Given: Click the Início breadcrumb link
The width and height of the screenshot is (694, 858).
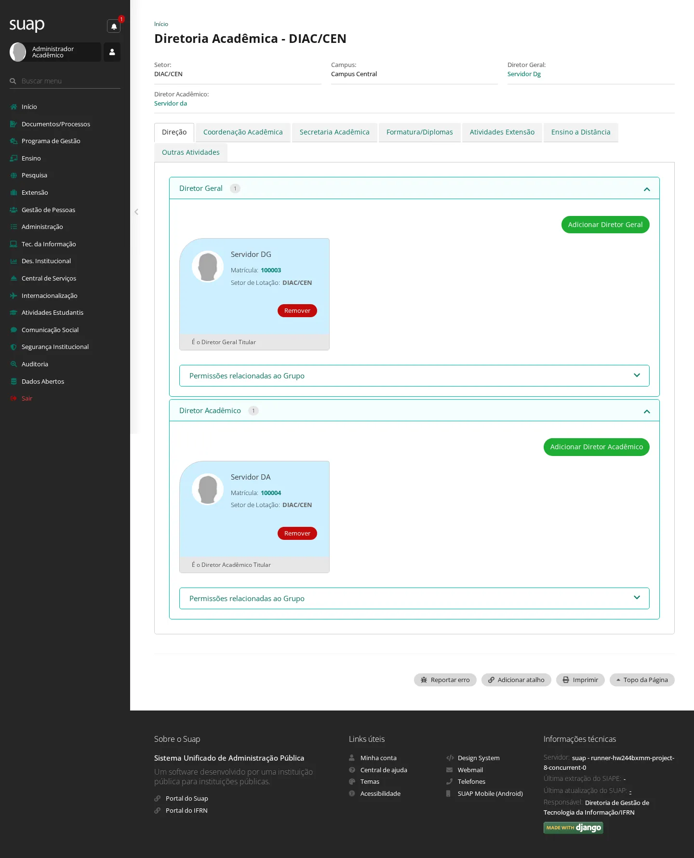Looking at the screenshot, I should tap(161, 24).
